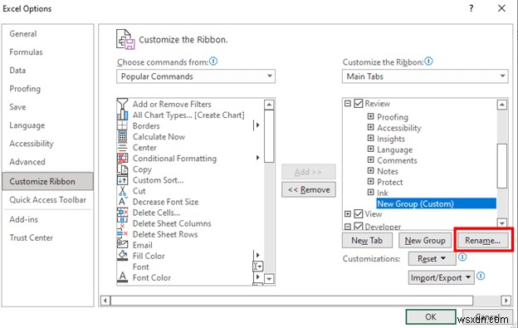Confirm with the OK button
The height and width of the screenshot is (328, 518).
click(431, 316)
